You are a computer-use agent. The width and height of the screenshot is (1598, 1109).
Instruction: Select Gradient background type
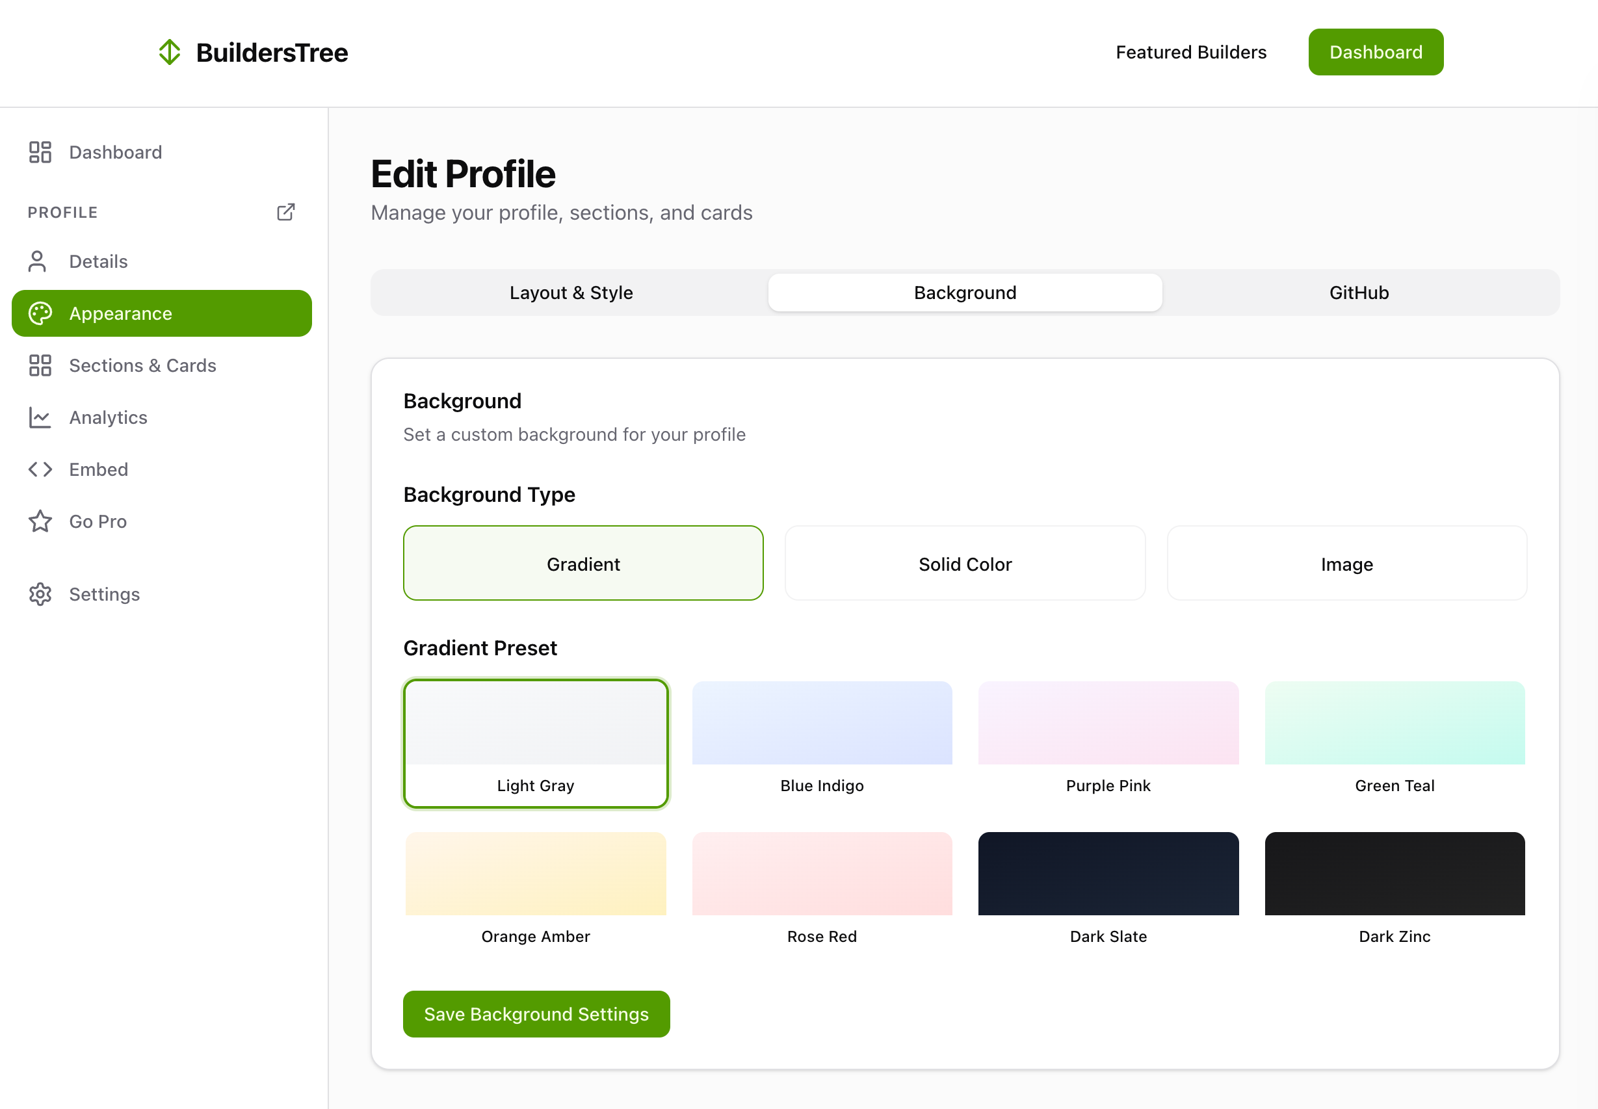583,564
